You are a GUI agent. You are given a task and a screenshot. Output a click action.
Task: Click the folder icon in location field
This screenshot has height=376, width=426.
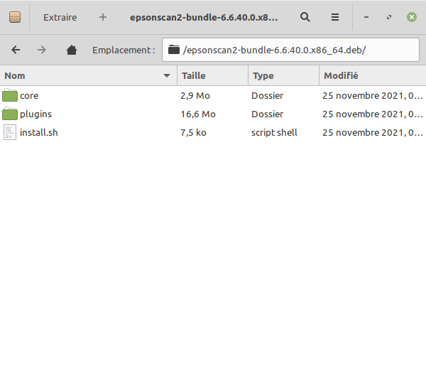(x=174, y=50)
